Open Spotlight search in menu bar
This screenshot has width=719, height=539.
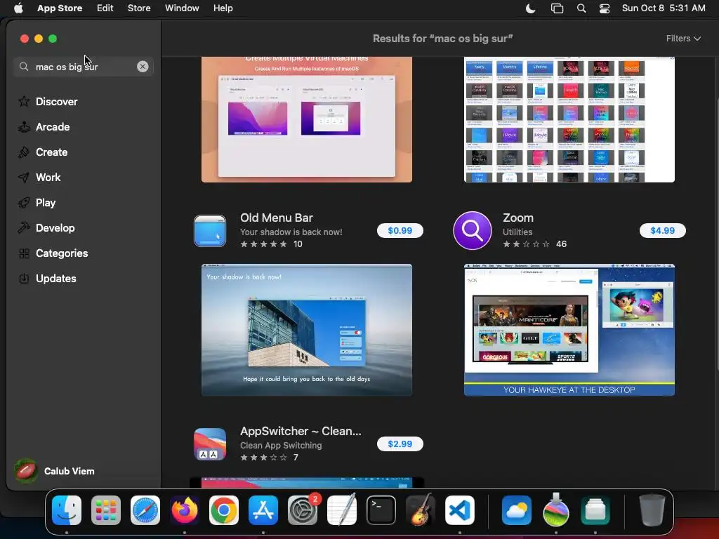click(581, 8)
